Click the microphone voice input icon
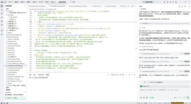This screenshot has width=191, height=104. (184, 97)
